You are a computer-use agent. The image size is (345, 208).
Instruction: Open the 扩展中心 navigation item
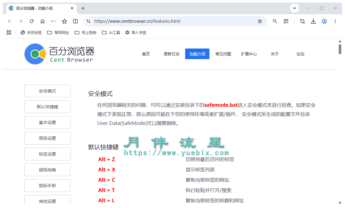[249, 54]
